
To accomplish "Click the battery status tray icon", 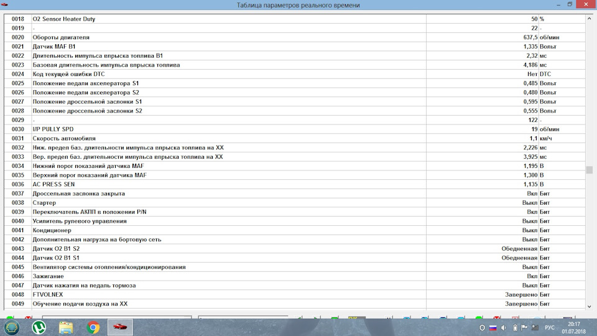I will pos(515,328).
